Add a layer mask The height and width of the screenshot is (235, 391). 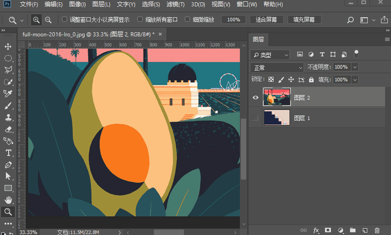point(328,230)
